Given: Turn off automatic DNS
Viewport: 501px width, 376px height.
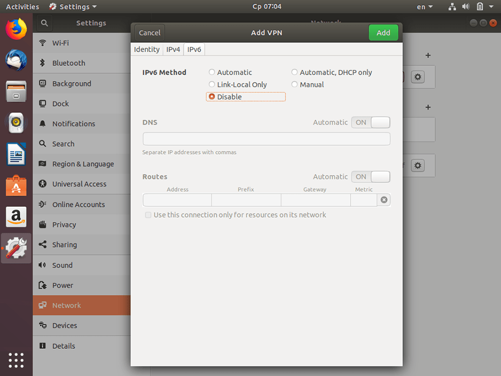Looking at the screenshot, I should point(371,122).
